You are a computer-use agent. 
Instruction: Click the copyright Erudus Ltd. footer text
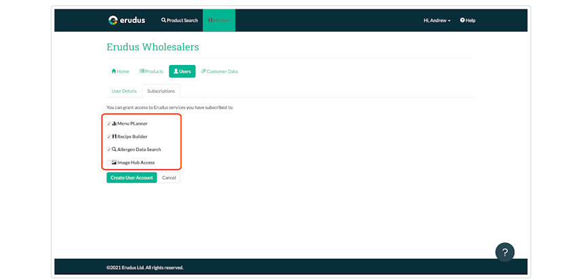pos(144,267)
